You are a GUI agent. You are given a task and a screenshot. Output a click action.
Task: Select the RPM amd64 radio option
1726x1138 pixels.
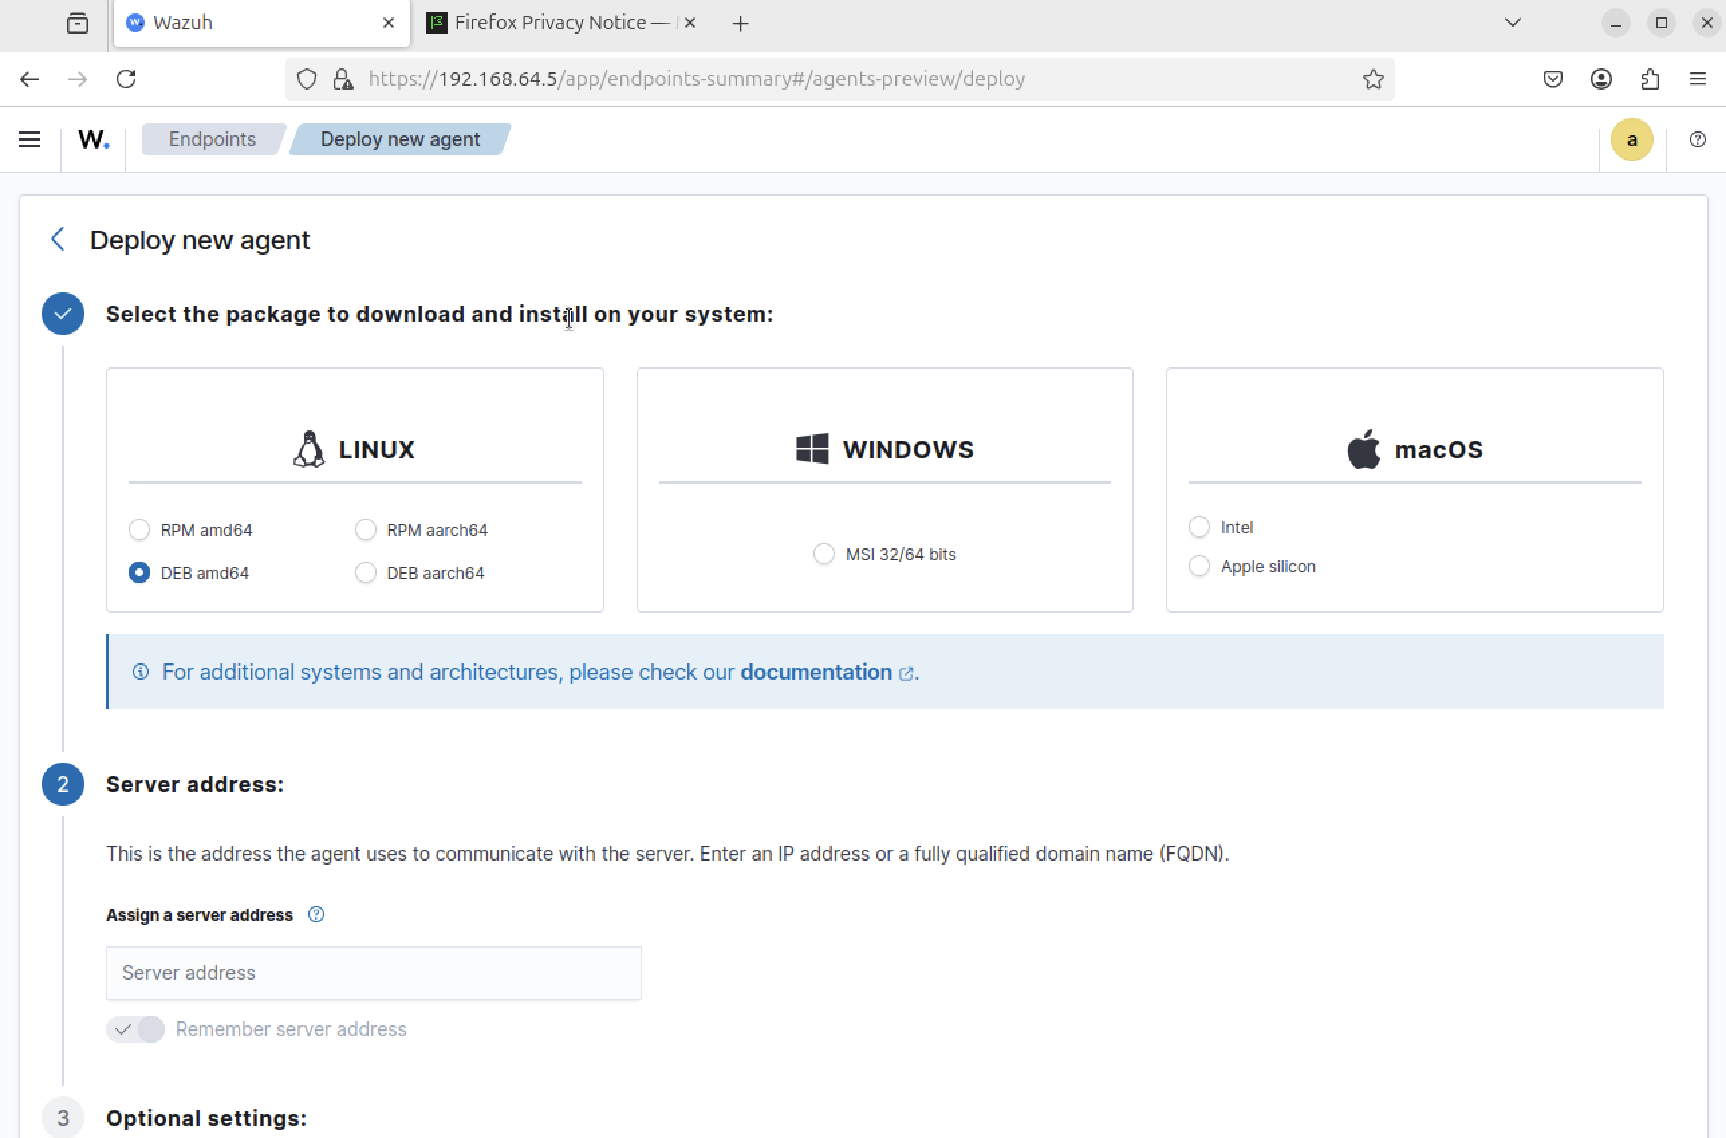(x=139, y=530)
